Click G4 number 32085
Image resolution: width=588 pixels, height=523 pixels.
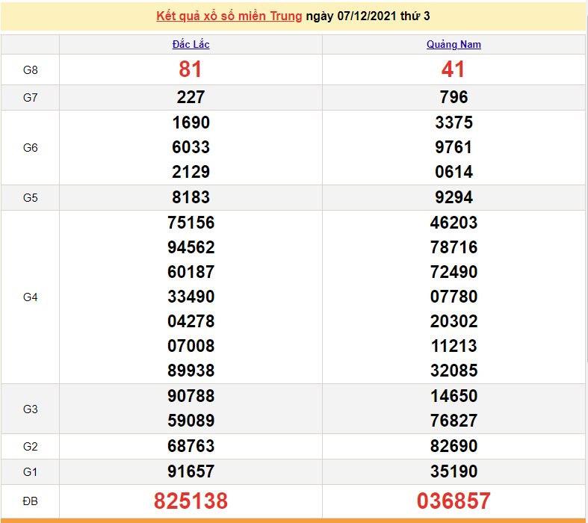pyautogui.click(x=454, y=371)
